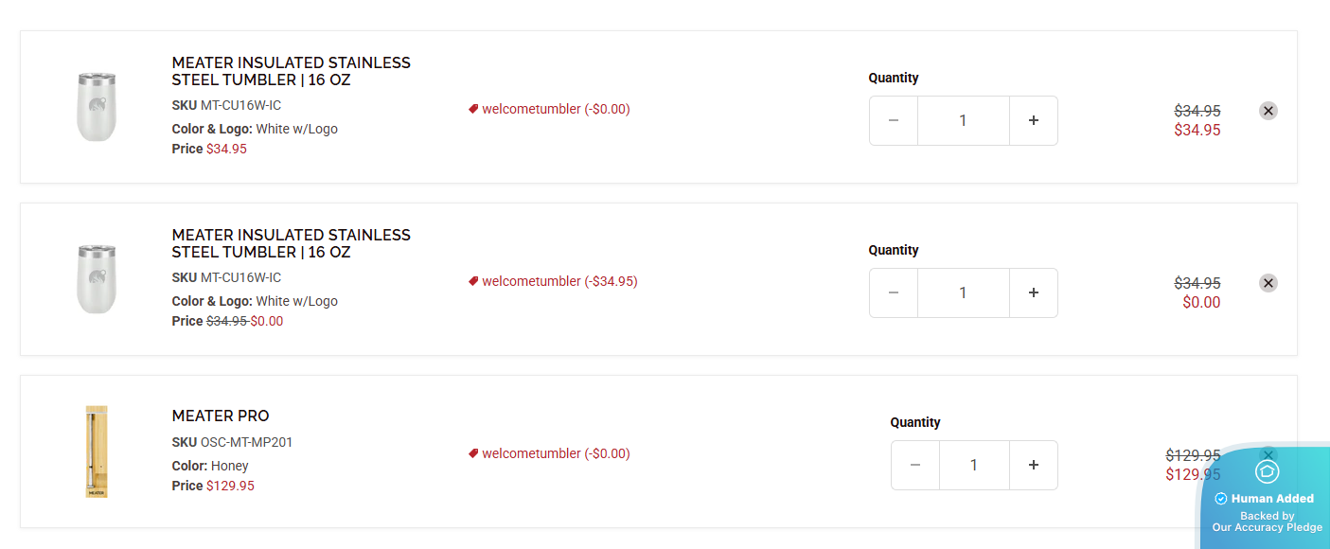The image size is (1330, 549).
Task: Open the MEATER Pro product thumbnail
Action: [x=97, y=452]
